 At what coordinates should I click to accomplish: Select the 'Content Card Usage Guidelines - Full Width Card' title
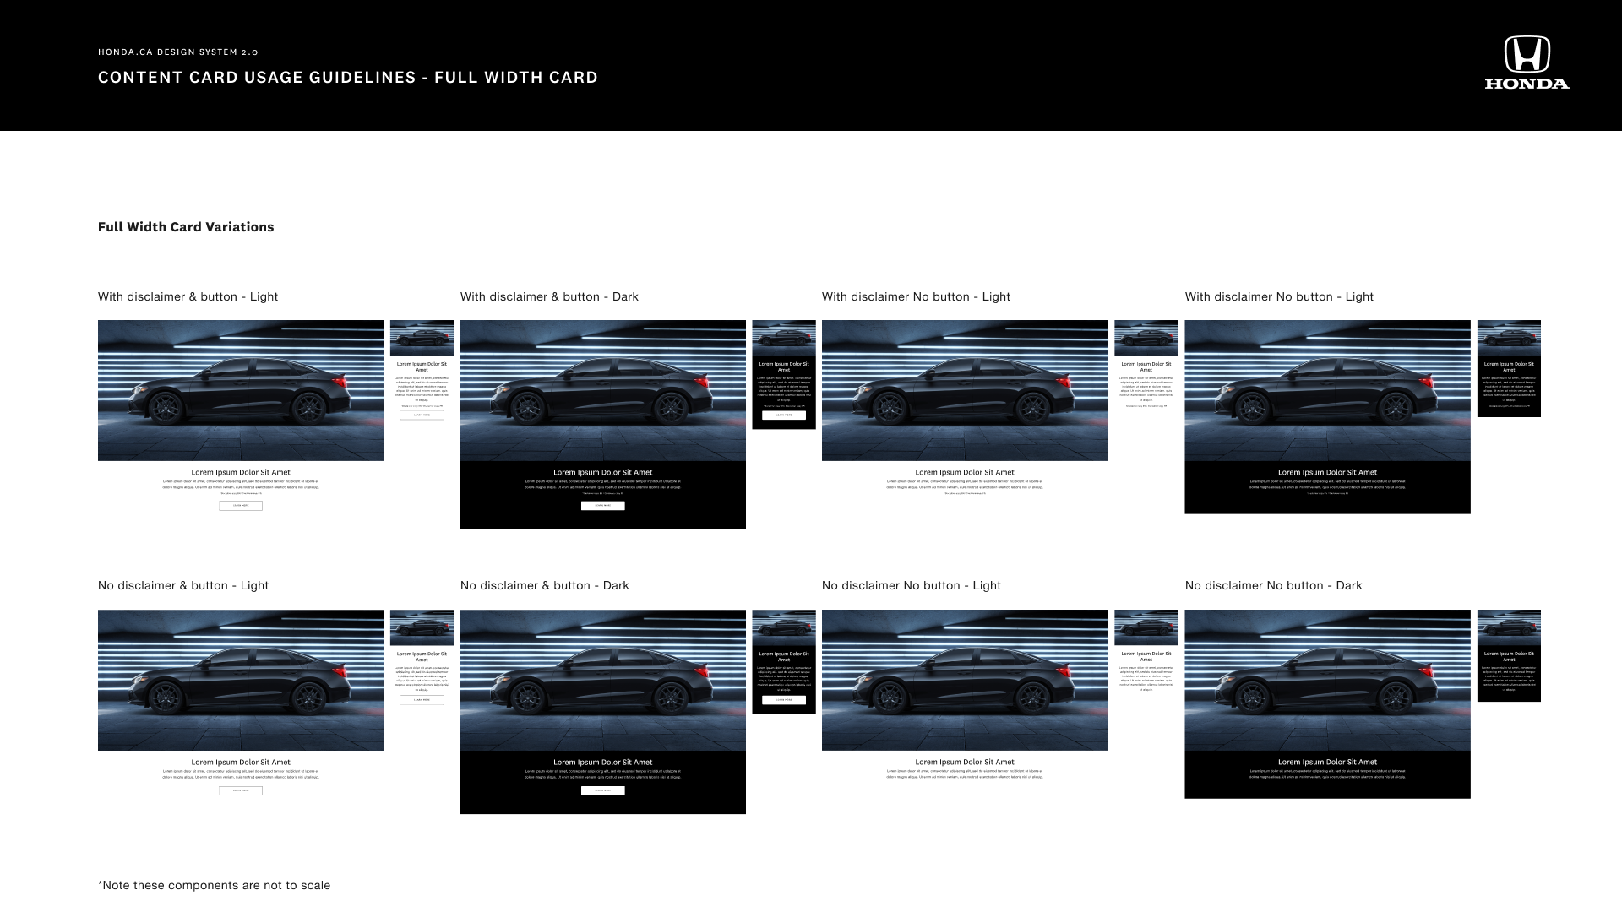pyautogui.click(x=348, y=78)
